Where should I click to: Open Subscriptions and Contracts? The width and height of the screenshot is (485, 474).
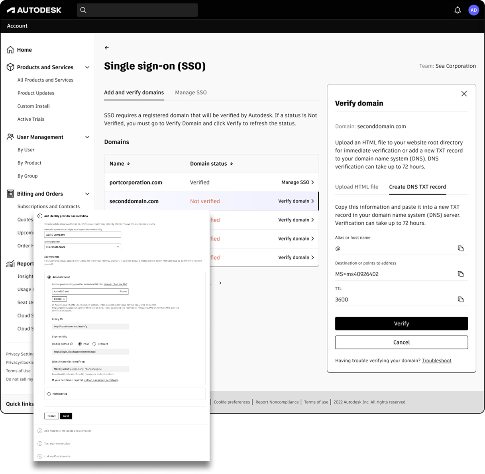[x=49, y=207]
